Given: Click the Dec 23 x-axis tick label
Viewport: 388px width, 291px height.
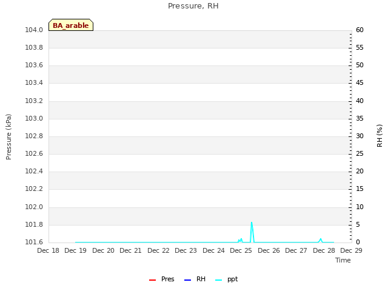Looking at the screenshot, I should click(186, 250).
